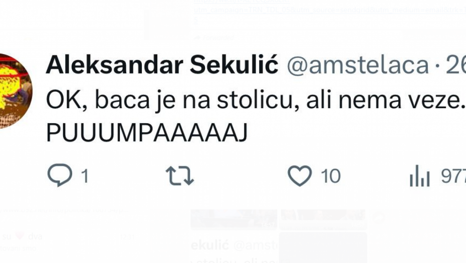
Task: Click the view count 977
Action: (x=453, y=176)
